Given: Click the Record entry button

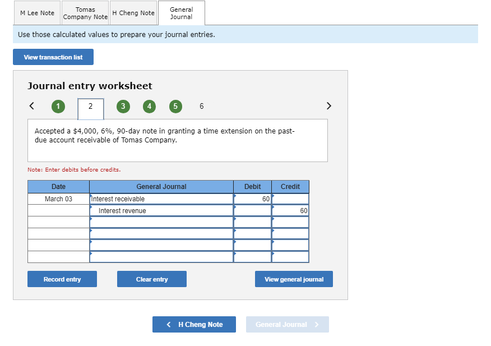Looking at the screenshot, I should (62, 279).
